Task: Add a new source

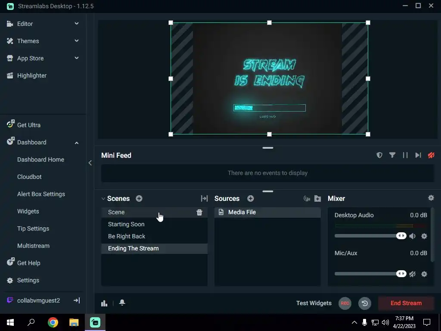Action: pos(251,198)
